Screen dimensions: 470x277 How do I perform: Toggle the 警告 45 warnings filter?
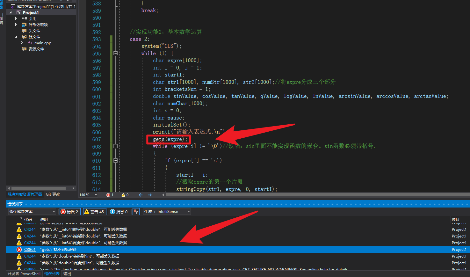point(94,211)
